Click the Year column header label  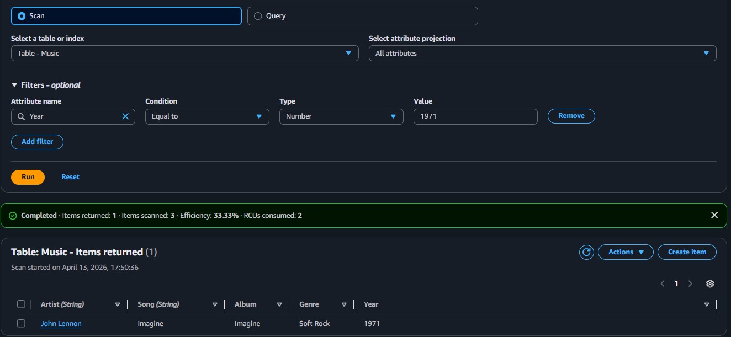click(371, 304)
